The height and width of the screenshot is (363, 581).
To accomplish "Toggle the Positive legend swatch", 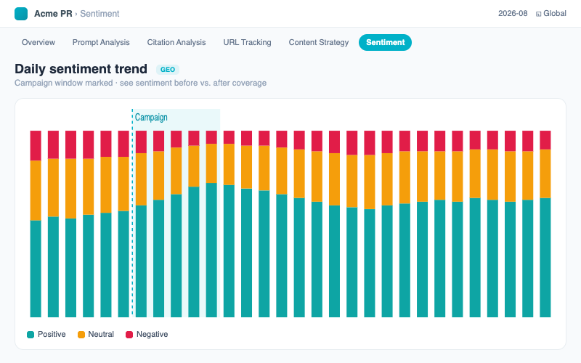I will pos(31,335).
